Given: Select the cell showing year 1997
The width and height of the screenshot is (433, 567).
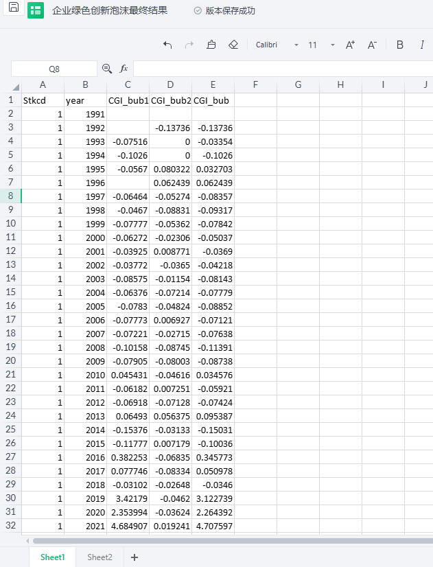Looking at the screenshot, I should (85, 196).
